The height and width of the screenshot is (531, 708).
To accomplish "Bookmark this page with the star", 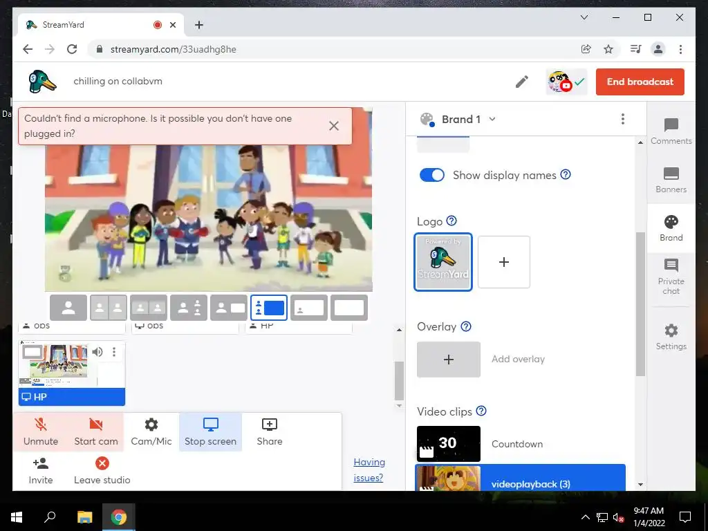I will click(x=608, y=49).
